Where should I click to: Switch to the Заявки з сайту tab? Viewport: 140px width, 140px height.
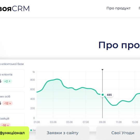point(62,133)
